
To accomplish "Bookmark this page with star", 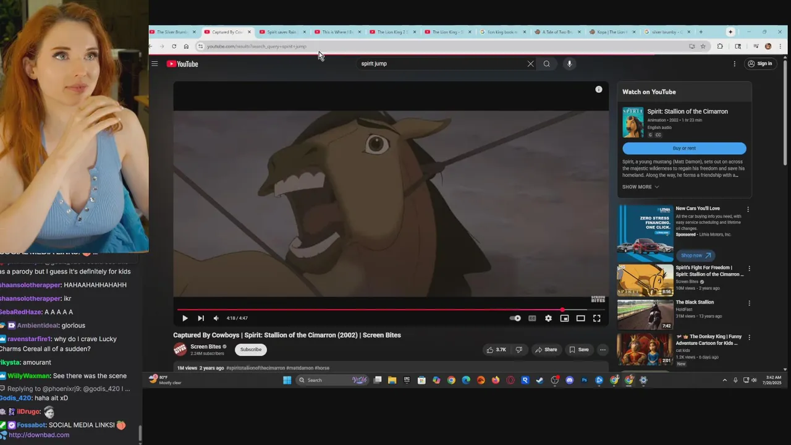I will [703, 46].
